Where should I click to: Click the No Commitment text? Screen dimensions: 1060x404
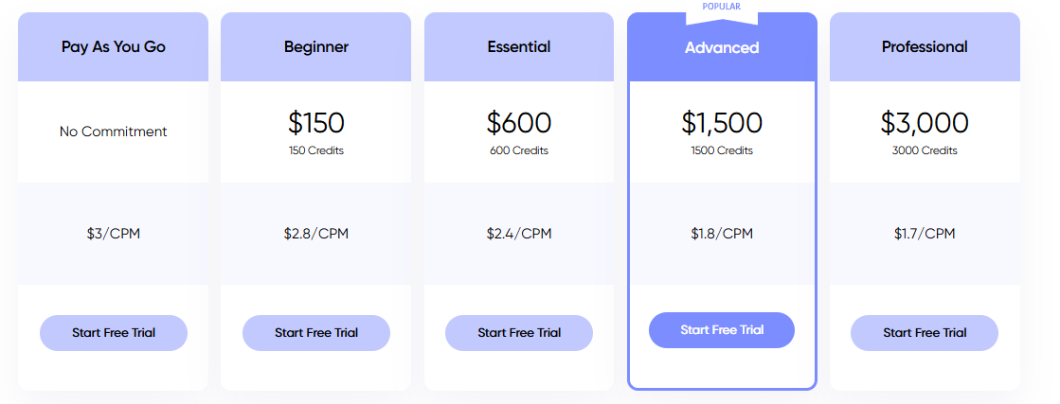pyautogui.click(x=114, y=132)
